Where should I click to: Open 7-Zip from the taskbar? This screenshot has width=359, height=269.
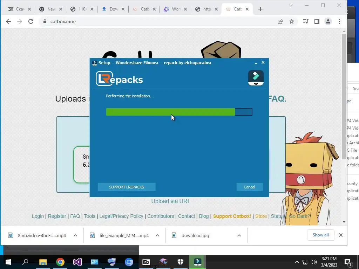point(146,262)
